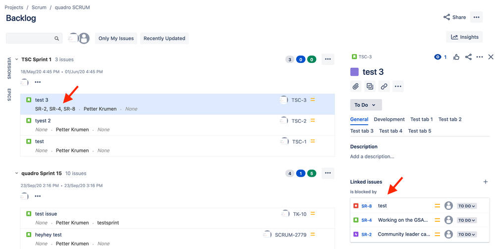
Task: Open the To Do status dropdown
Action: (366, 105)
